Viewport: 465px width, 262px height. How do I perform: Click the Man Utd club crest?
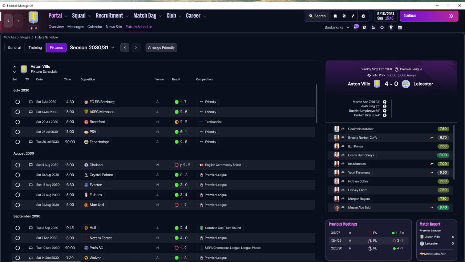coord(86,205)
